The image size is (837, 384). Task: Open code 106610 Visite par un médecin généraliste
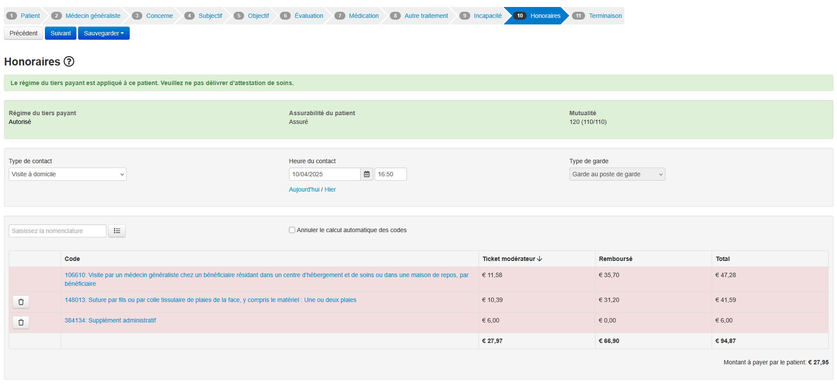267,279
